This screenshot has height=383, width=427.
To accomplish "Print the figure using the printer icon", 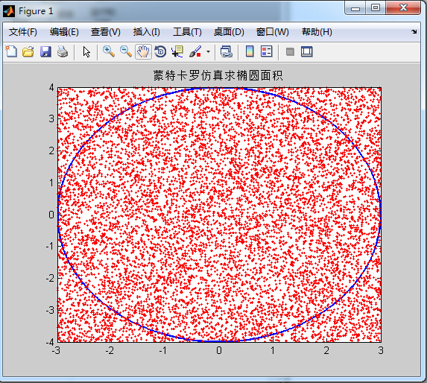I will click(x=63, y=51).
